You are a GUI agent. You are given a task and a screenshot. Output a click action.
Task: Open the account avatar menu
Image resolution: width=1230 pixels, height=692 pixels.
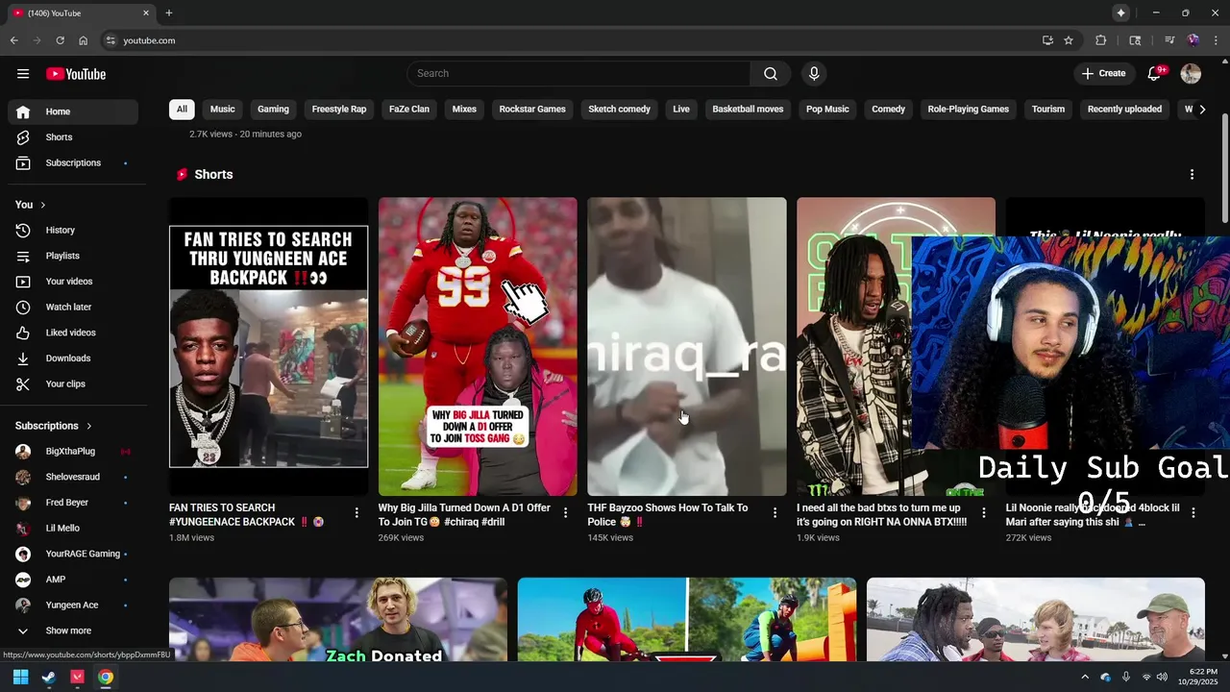pos(1191,74)
